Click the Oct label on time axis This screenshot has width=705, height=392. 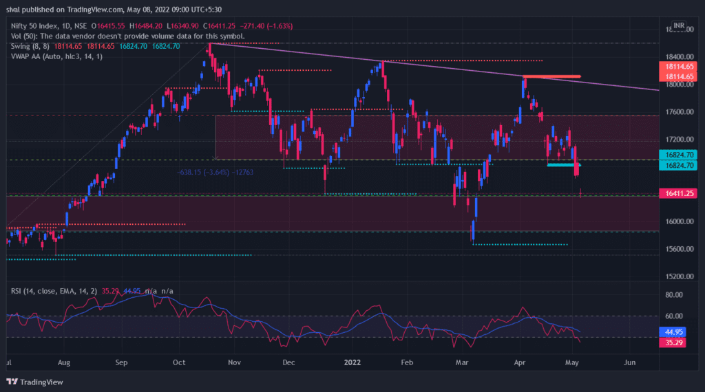(179, 362)
